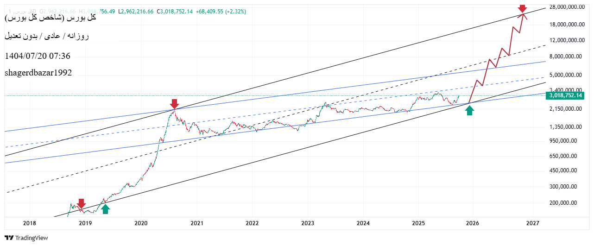Viewport: 594px width, 246px height.
Task: Click the 2018 label on time axis
Action: 29,223
